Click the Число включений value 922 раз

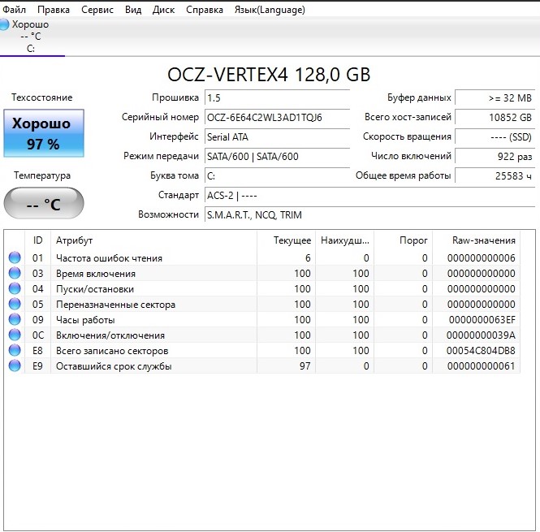click(495, 157)
